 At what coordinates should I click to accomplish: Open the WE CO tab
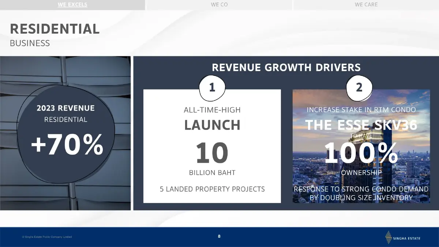tap(219, 5)
